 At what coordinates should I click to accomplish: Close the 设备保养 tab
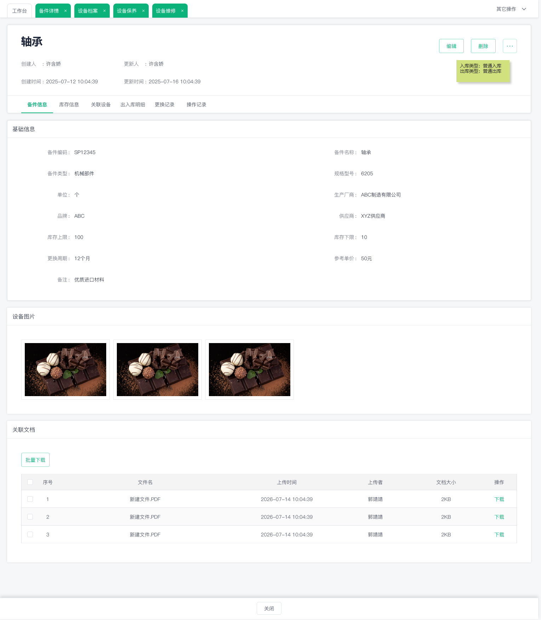coord(143,11)
